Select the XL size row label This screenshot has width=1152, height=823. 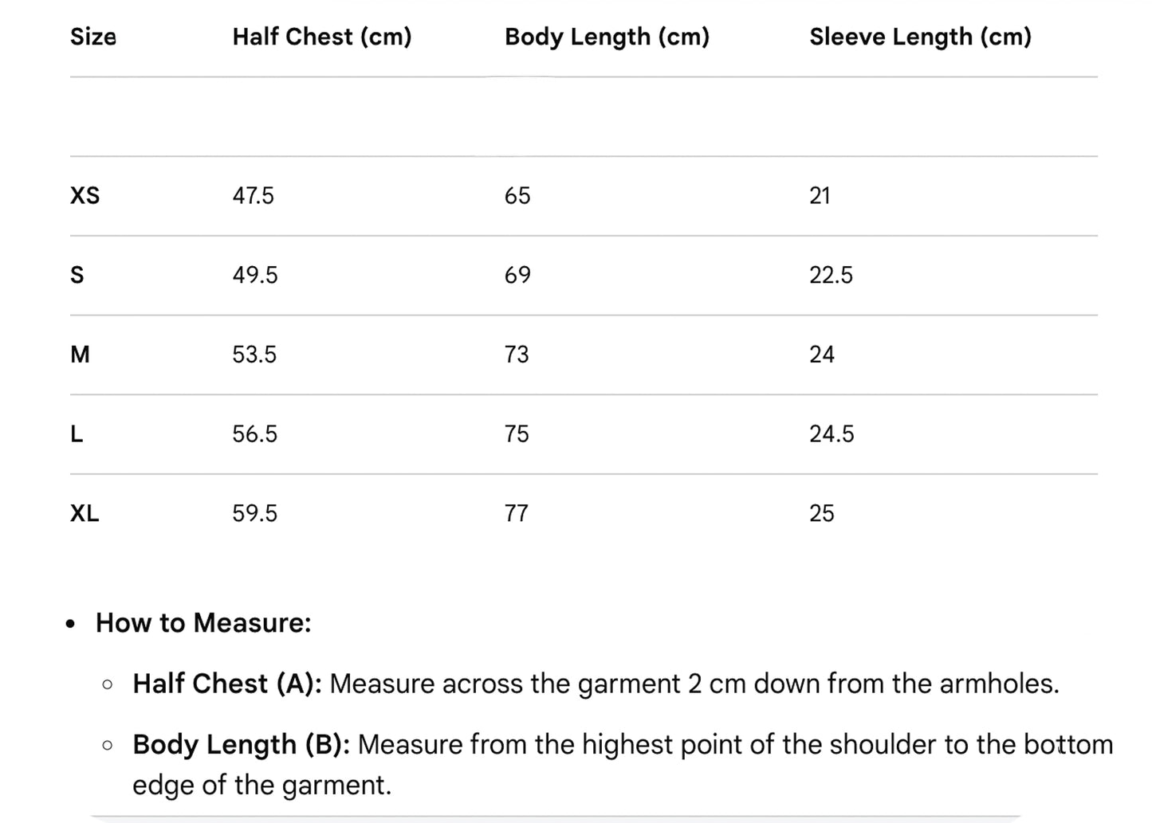click(85, 513)
